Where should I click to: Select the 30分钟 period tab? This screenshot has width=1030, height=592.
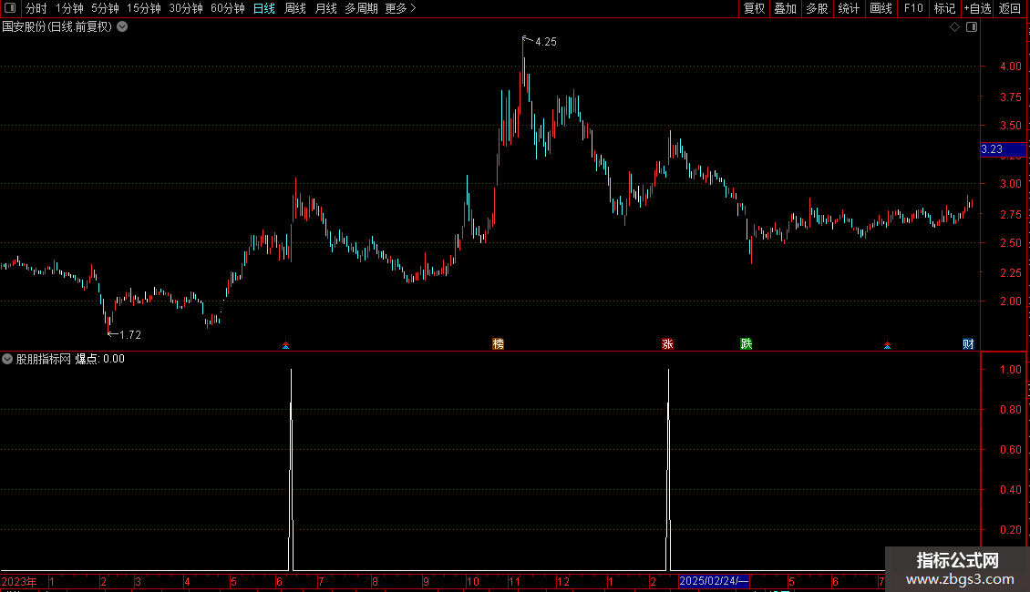coord(185,8)
